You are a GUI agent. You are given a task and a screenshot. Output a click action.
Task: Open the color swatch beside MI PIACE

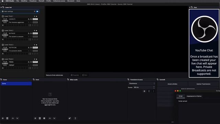coord(35,33)
